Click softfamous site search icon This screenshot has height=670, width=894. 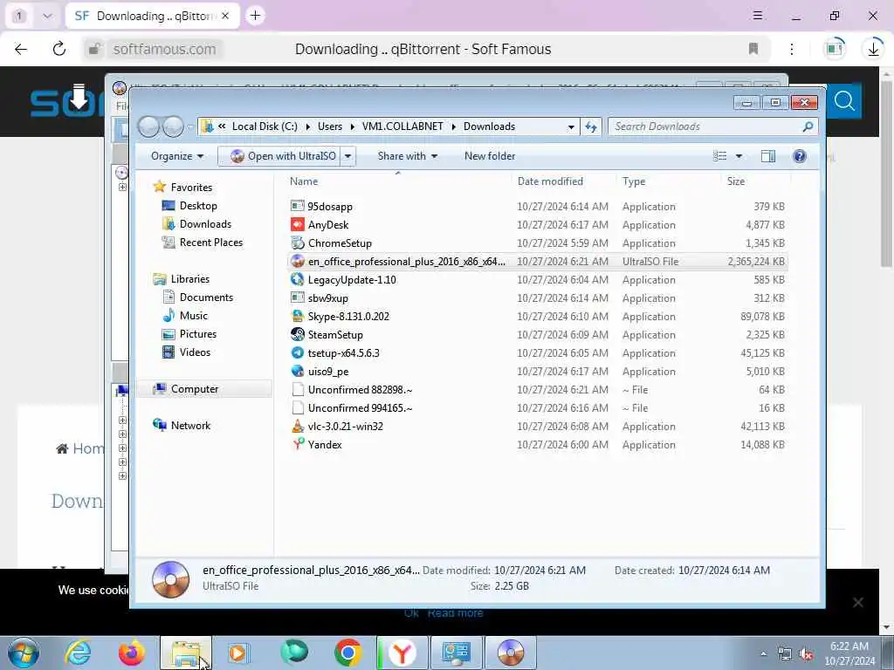pos(844,101)
